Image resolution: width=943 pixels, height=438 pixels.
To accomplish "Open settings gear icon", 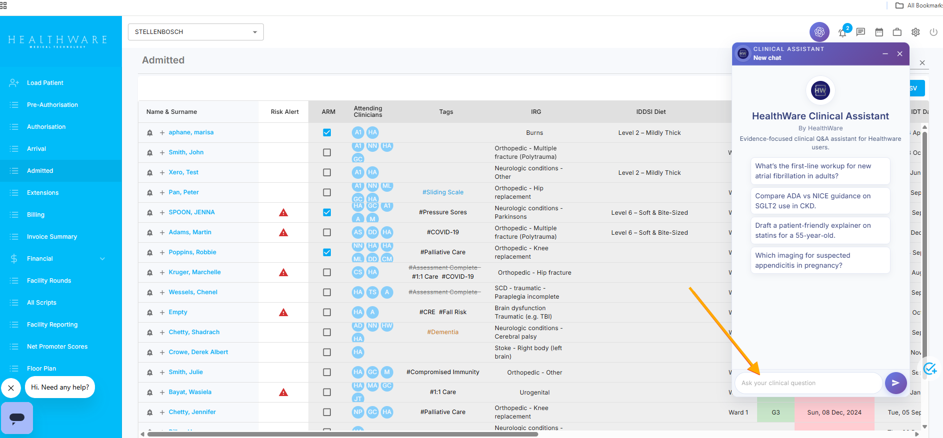I will pyautogui.click(x=916, y=32).
